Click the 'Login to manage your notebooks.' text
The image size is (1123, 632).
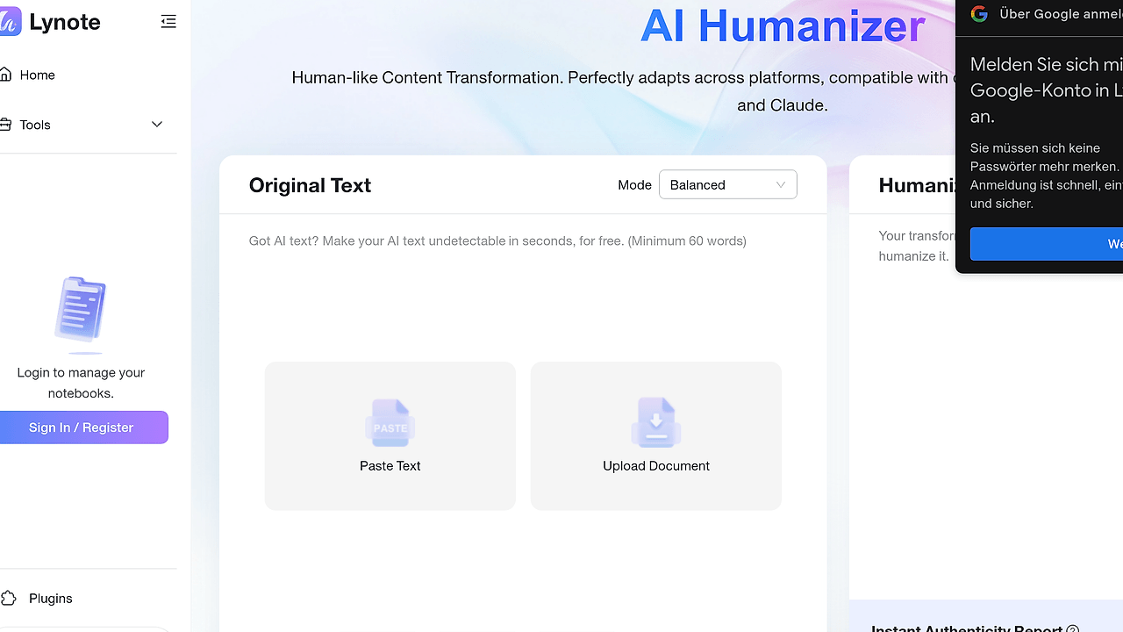(x=81, y=383)
